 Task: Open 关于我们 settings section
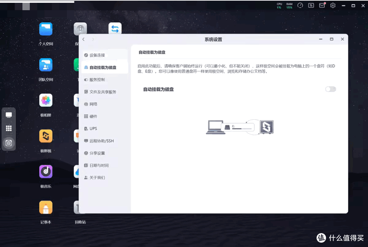tap(105, 177)
